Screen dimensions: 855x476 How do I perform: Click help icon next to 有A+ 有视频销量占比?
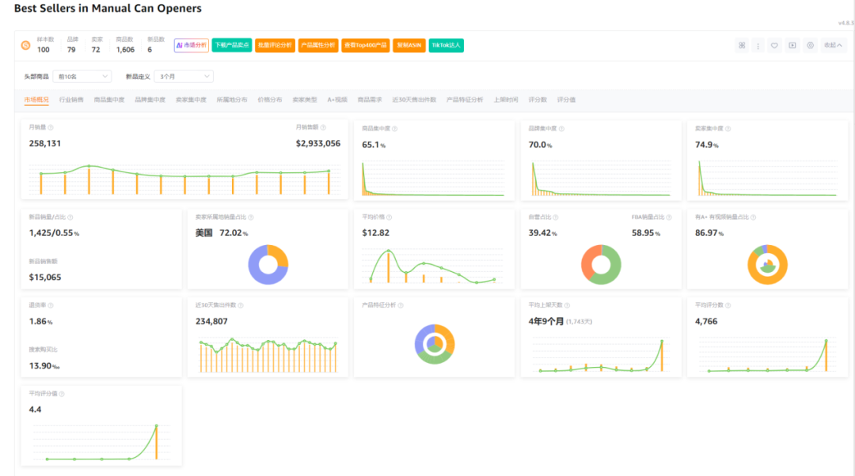[x=754, y=217]
